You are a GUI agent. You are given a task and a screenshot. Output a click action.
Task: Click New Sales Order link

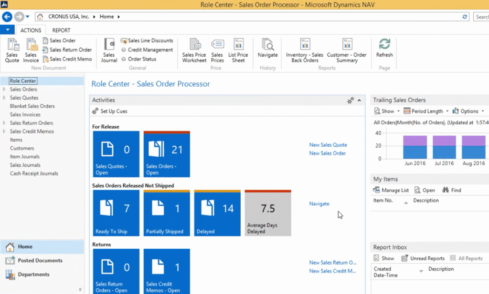[328, 153]
